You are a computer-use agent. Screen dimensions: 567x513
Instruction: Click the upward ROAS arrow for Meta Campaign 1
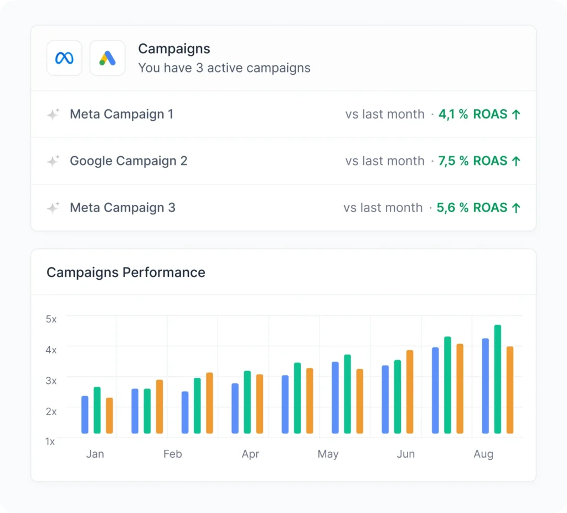click(517, 114)
